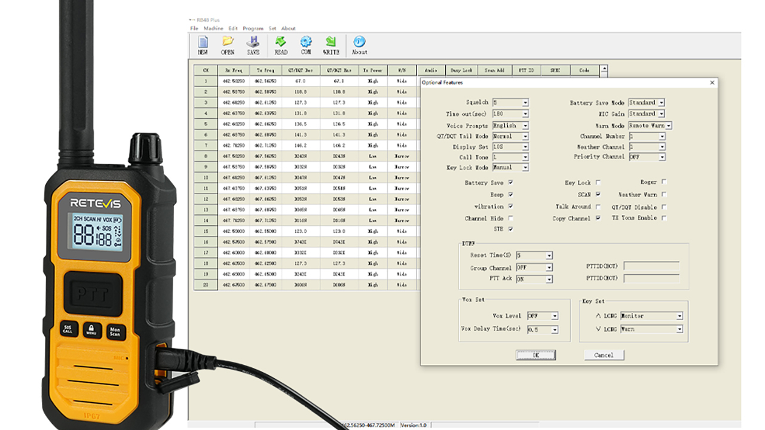
Task: Close the Optional Features dialog
Action: (x=712, y=82)
